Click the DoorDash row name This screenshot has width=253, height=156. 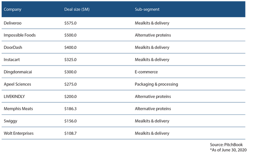(x=13, y=47)
